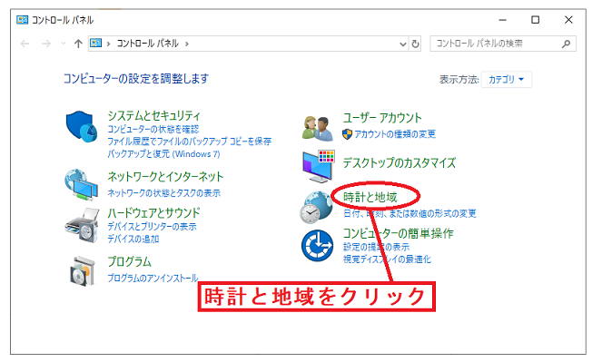This screenshot has width=592, height=362.
Task: Open the カテゴリ view dropdown
Action: 507,80
